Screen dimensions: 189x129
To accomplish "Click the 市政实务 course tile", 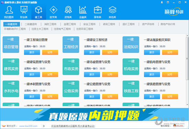I will point(71,67).
